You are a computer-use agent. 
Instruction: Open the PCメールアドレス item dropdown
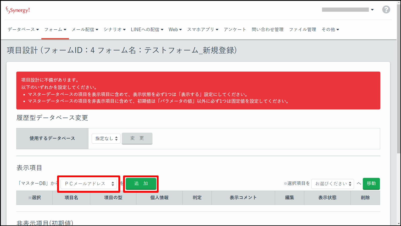pyautogui.click(x=89, y=184)
